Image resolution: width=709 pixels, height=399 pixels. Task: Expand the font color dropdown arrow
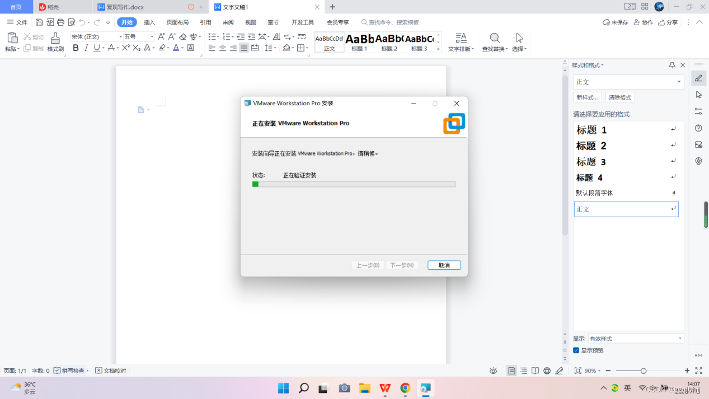tap(183, 48)
